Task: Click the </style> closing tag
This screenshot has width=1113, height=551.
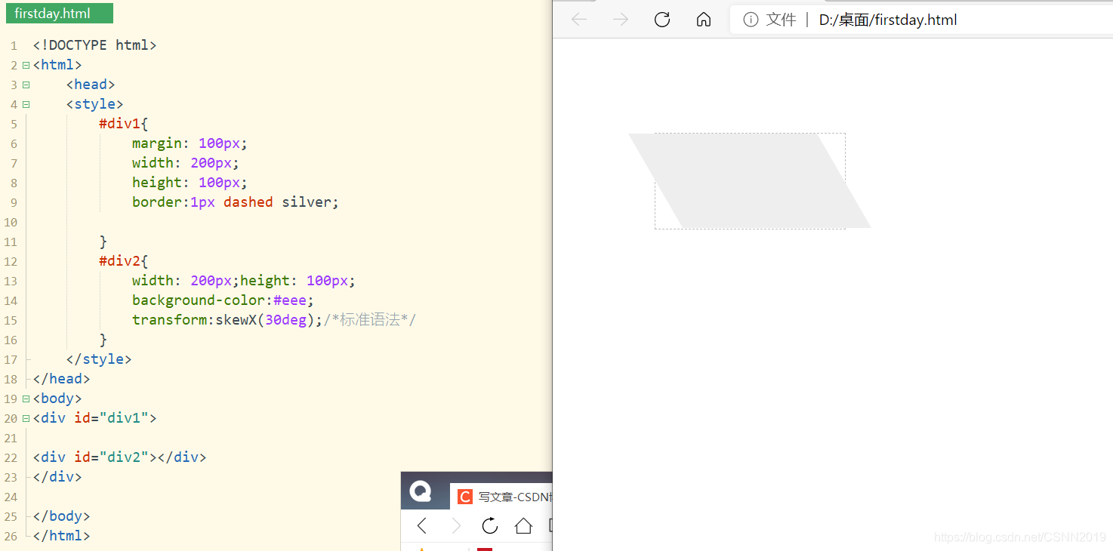Action: [x=99, y=359]
